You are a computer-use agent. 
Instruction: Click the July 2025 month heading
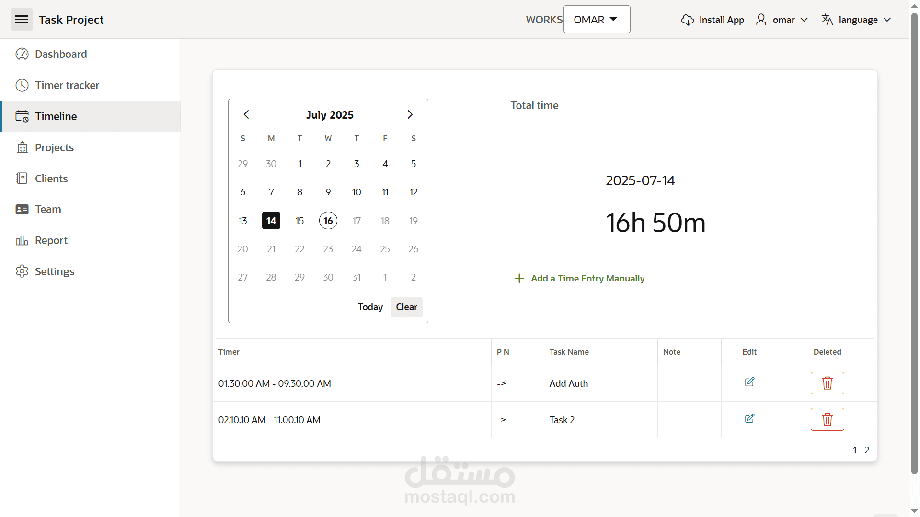(x=330, y=115)
